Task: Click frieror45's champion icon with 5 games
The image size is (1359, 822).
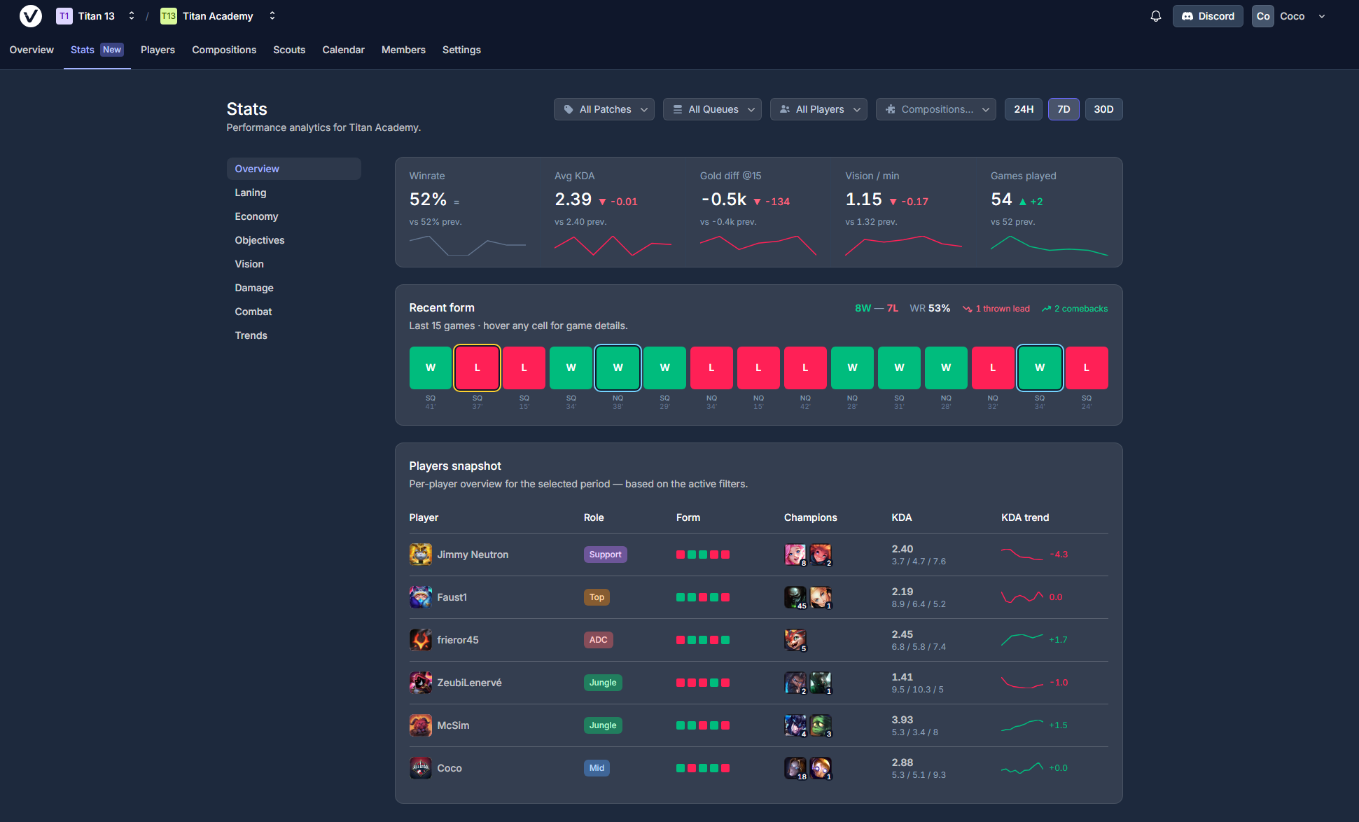Action: pos(795,640)
